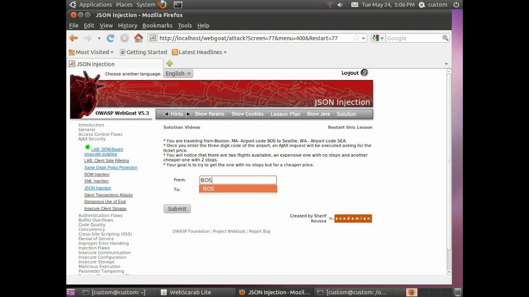Open the mail indicator envelope icon
The image size is (529, 297).
pos(355,5)
